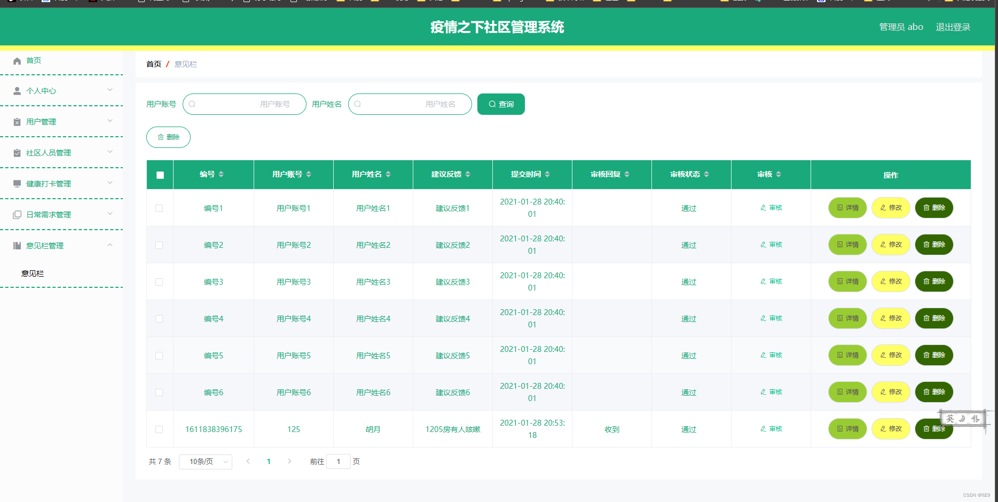Expand 日常需求管理 menu chevron
Viewport: 998px width, 502px height.
pyautogui.click(x=110, y=214)
